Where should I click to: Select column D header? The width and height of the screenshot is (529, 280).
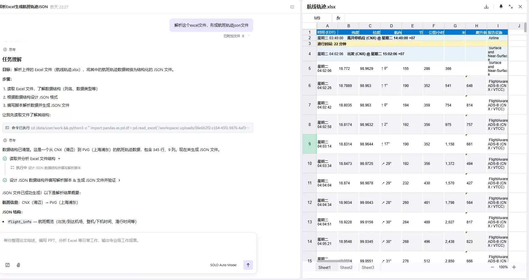[x=391, y=26]
